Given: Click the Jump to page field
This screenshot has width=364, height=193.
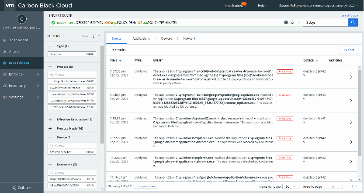Looking at the screenshot, I should click(x=333, y=186).
